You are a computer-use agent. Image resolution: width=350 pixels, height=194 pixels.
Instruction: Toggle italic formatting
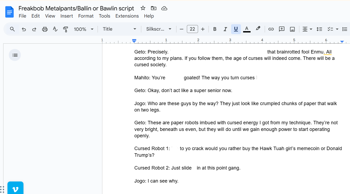[225, 29]
